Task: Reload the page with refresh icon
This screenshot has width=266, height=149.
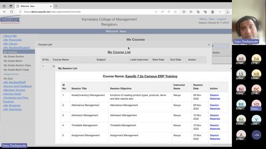Action: (12, 12)
